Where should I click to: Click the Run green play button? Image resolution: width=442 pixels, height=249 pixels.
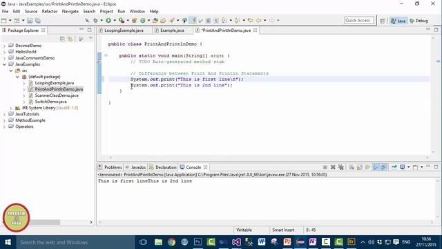tap(108, 20)
